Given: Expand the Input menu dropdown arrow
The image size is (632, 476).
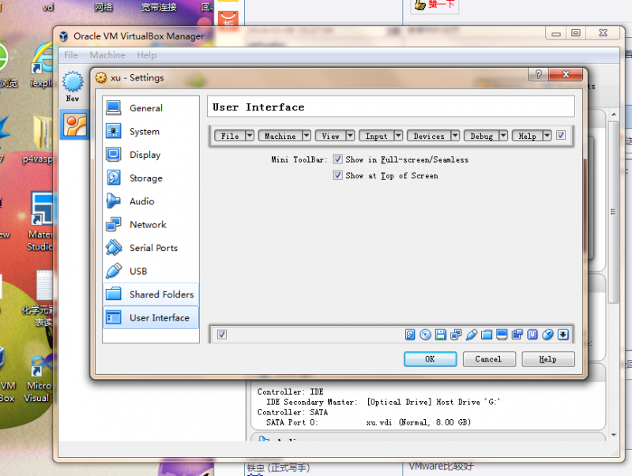Looking at the screenshot, I should pyautogui.click(x=398, y=136).
